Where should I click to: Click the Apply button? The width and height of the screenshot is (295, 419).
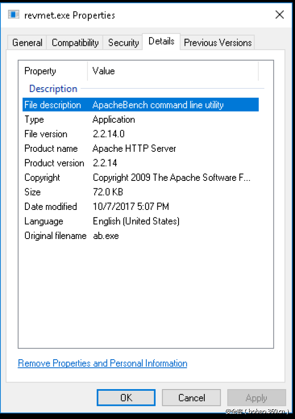coord(256,398)
